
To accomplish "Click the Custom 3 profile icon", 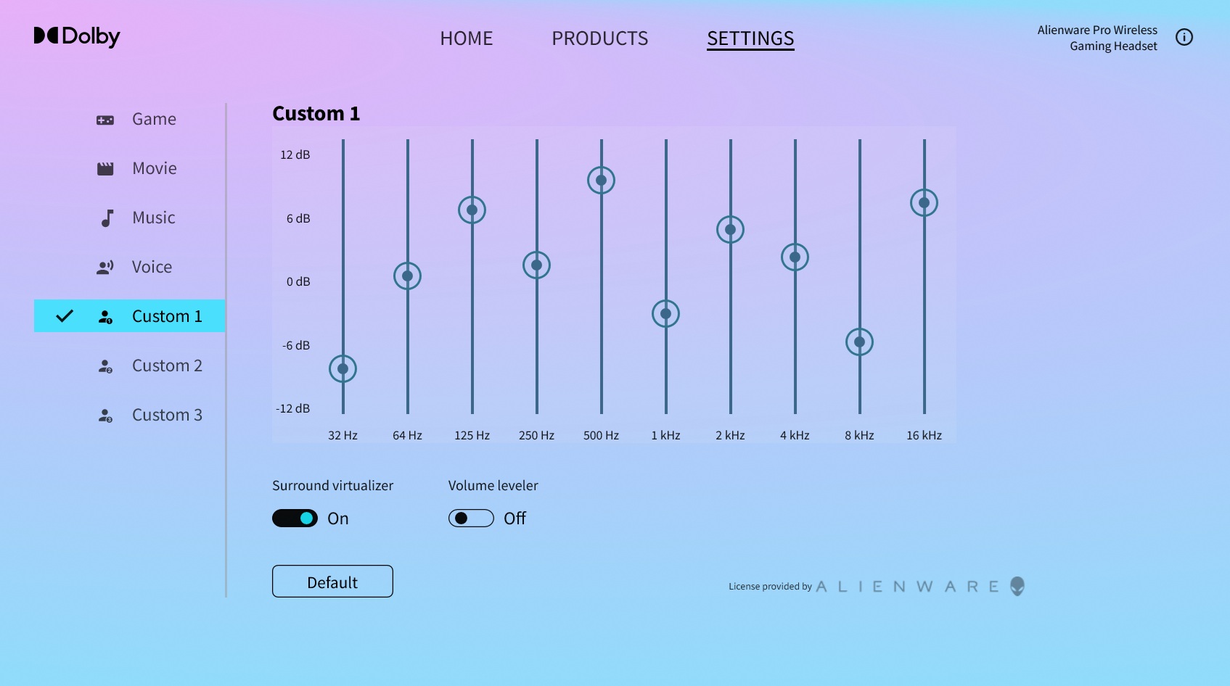I will (105, 416).
